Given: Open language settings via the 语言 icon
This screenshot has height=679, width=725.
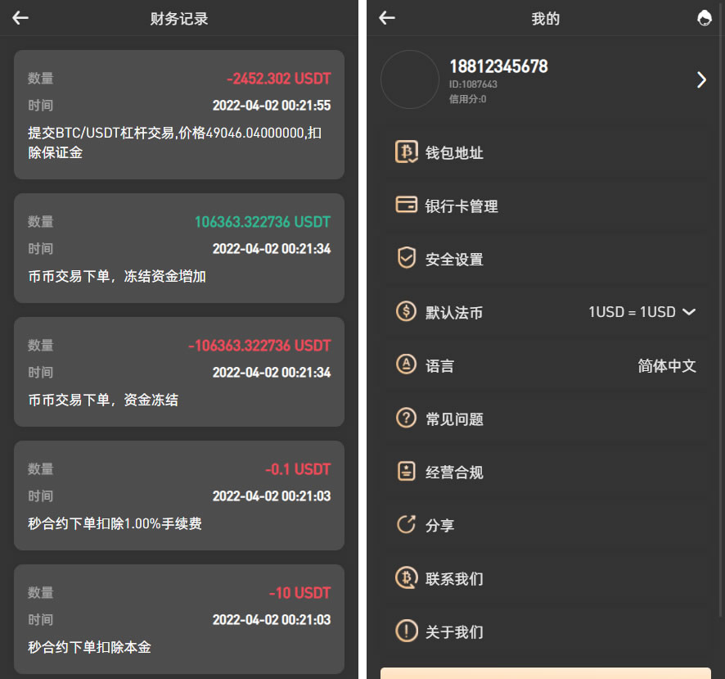Looking at the screenshot, I should coord(407,365).
